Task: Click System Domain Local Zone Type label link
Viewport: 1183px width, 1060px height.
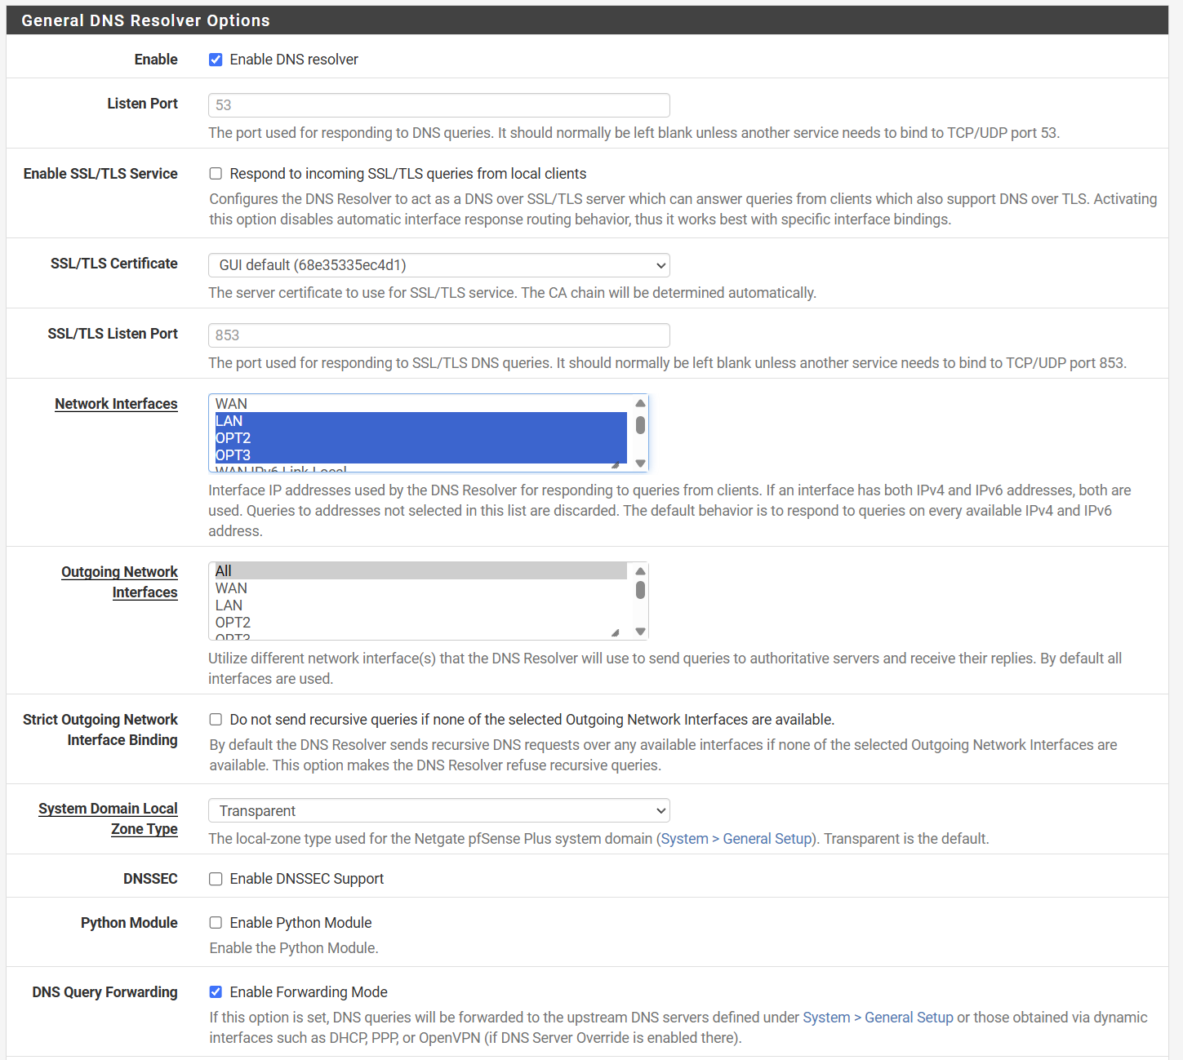Action: click(108, 809)
